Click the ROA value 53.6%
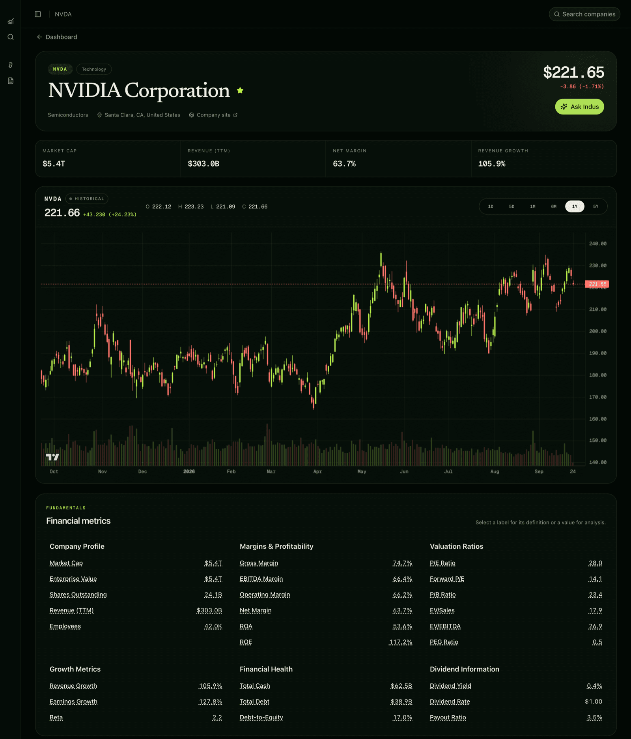The height and width of the screenshot is (739, 631). point(403,626)
